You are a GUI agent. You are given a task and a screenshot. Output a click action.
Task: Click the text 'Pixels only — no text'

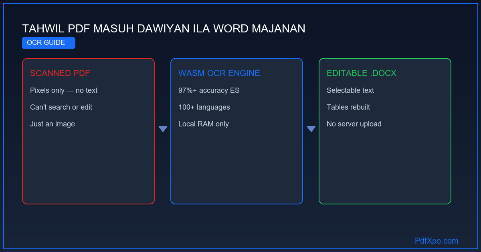(x=64, y=90)
